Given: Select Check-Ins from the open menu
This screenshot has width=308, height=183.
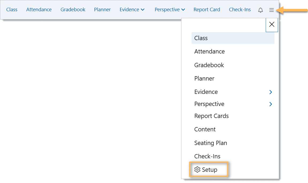Looking at the screenshot, I should (x=207, y=156).
